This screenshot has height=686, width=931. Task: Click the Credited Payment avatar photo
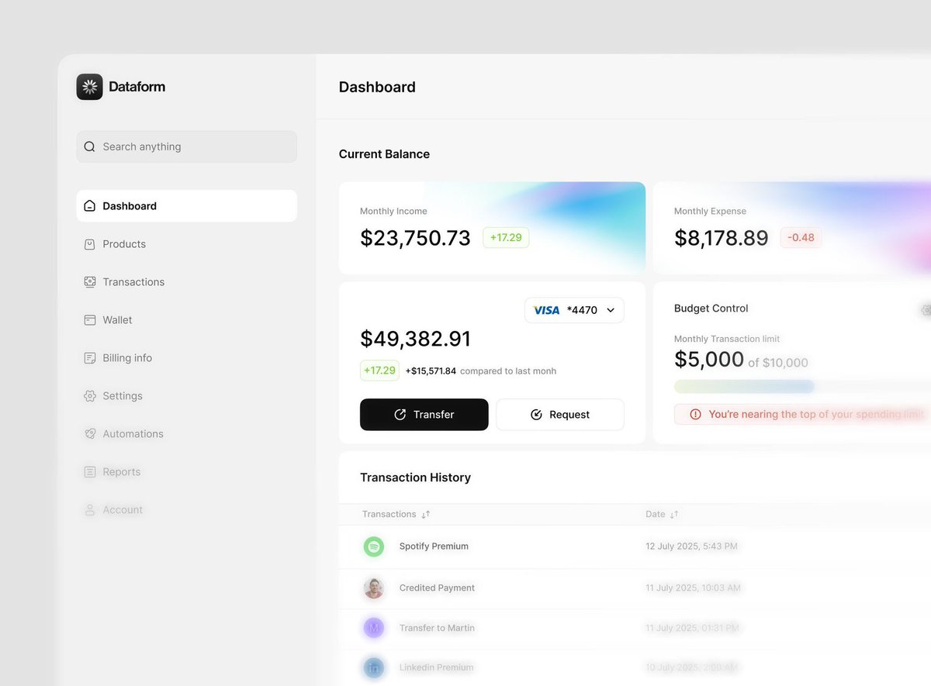[x=374, y=588]
